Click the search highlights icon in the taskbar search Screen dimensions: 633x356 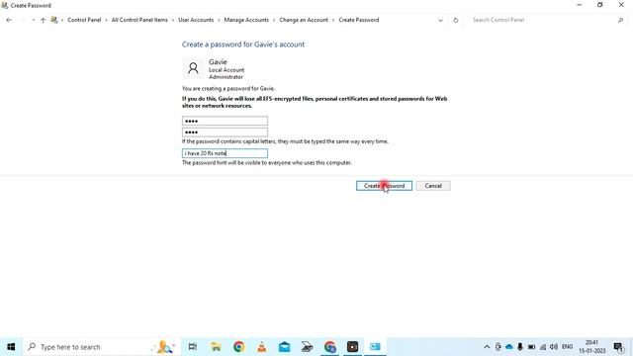164,347
